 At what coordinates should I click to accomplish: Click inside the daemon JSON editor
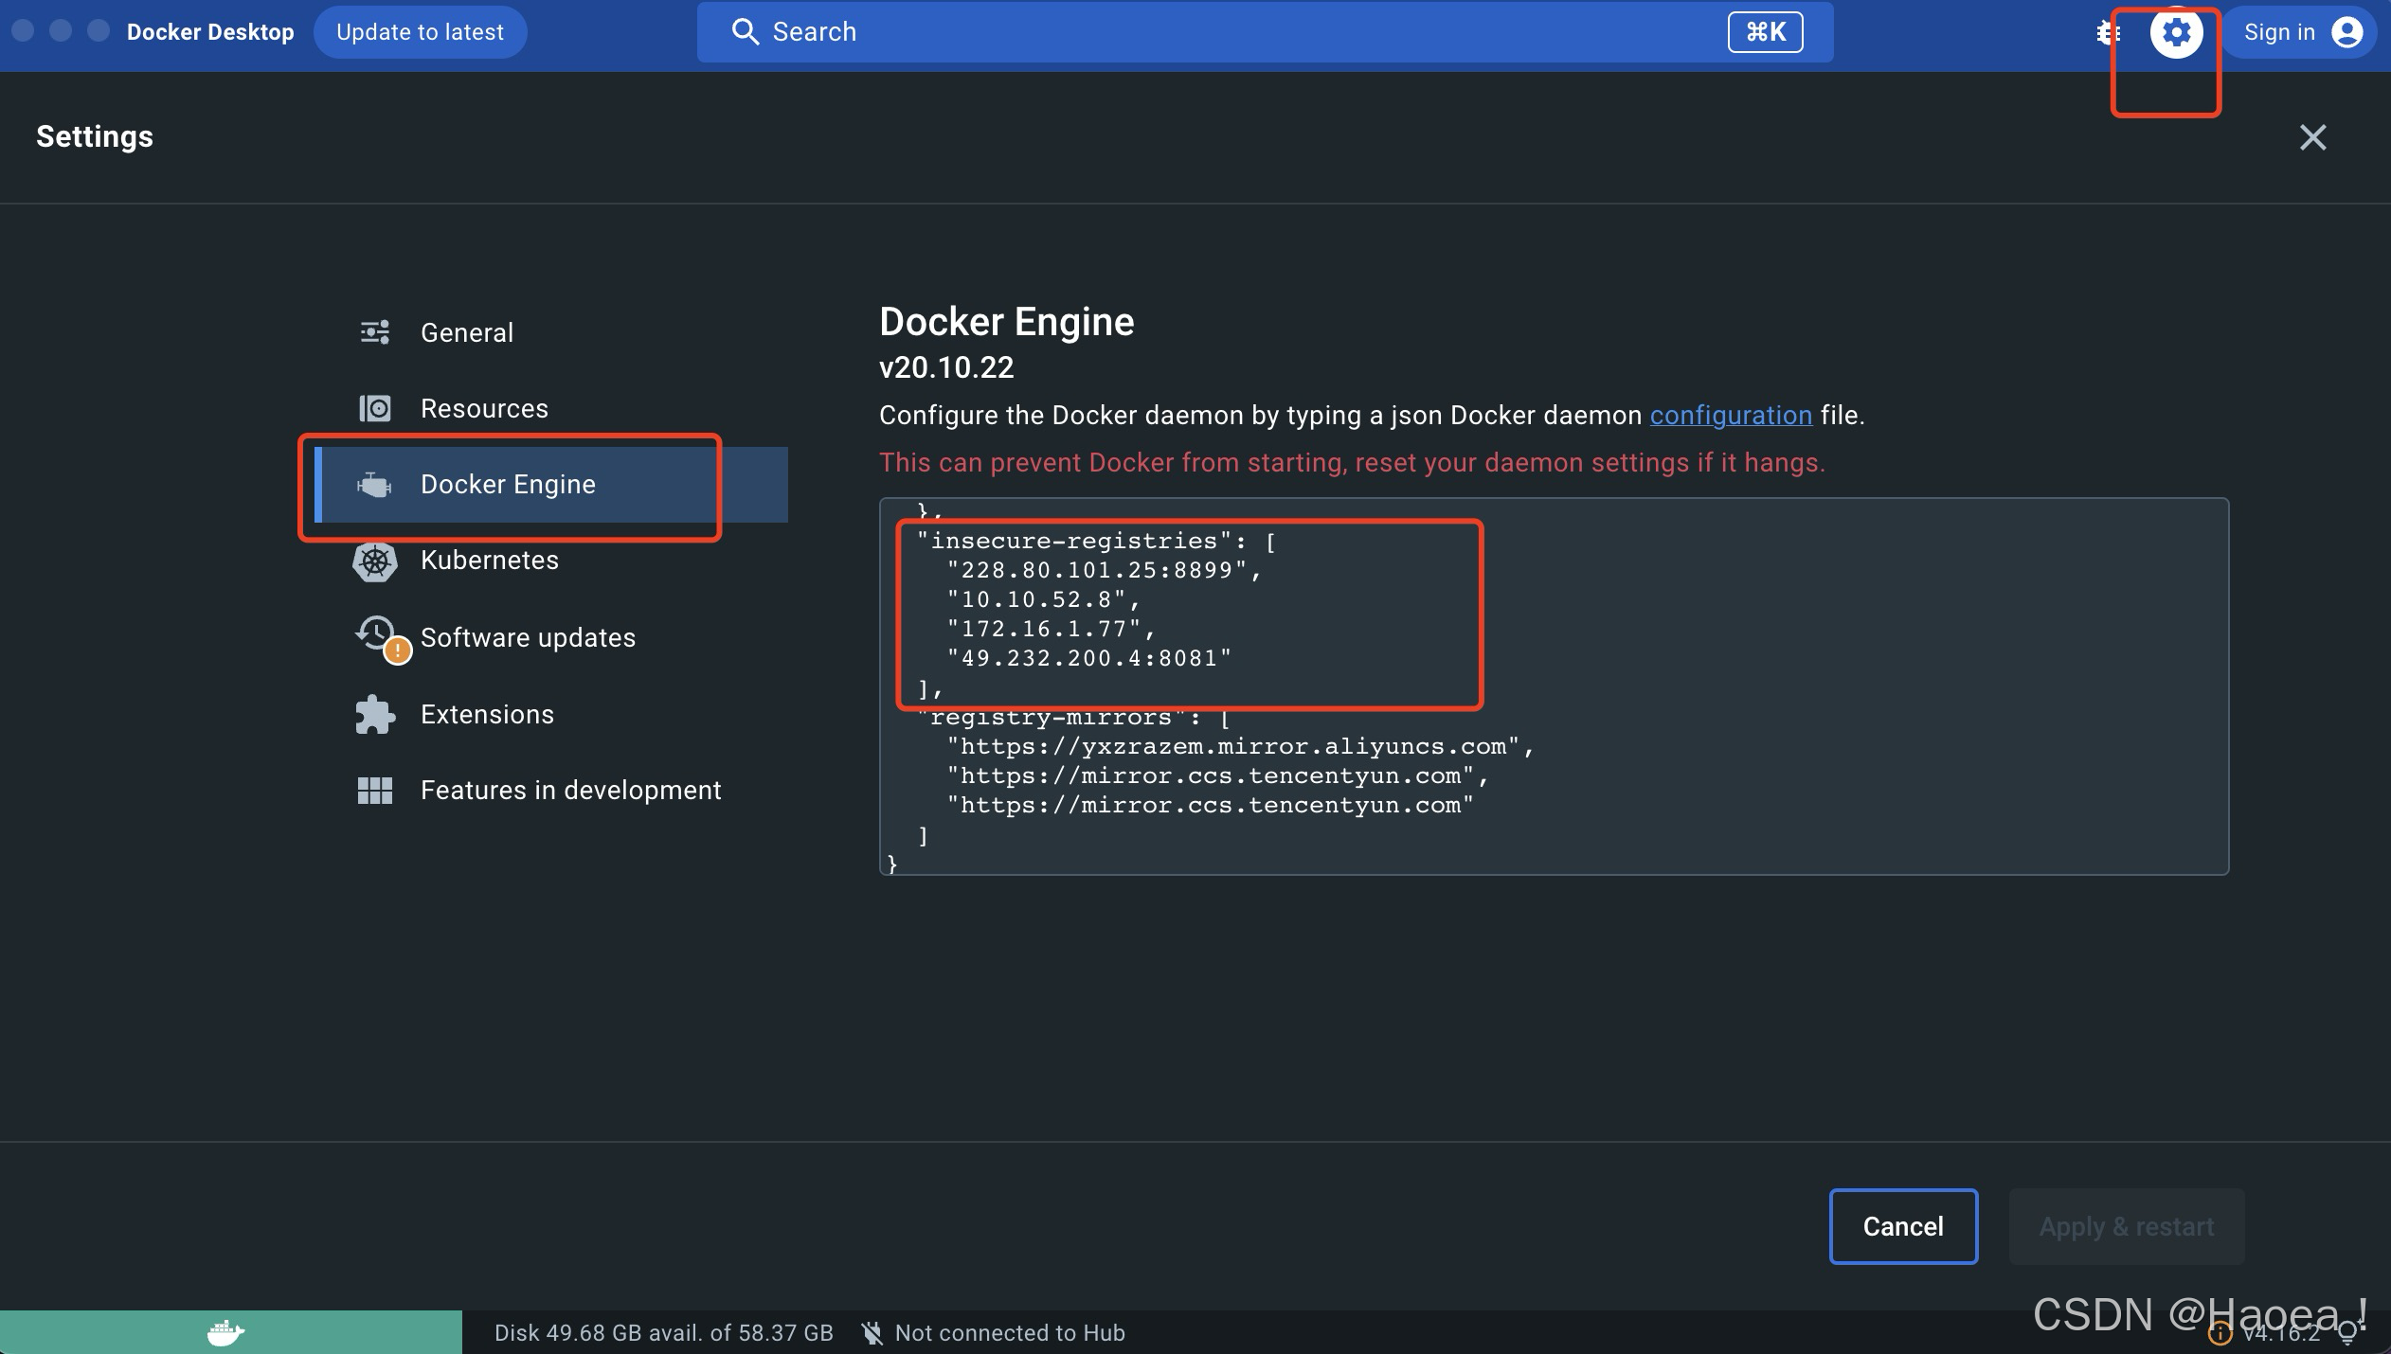click(1800, 663)
